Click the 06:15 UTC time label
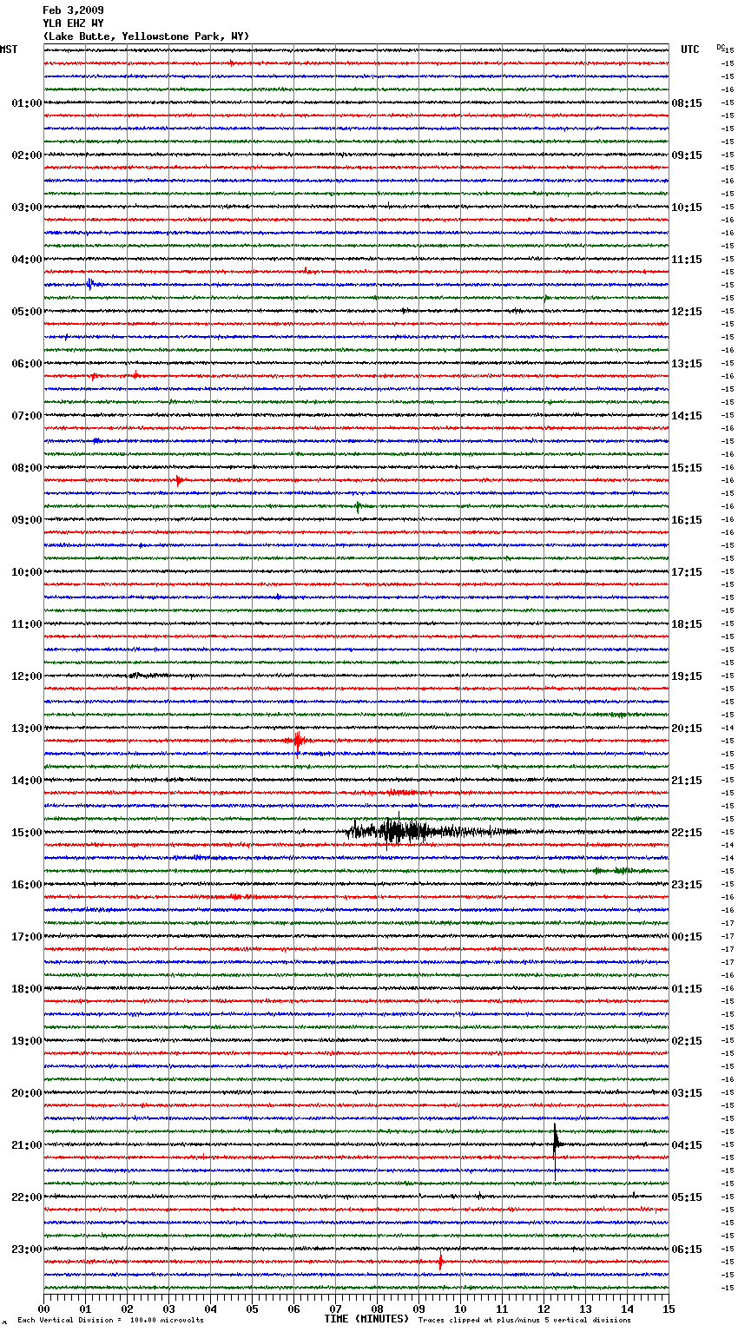The image size is (738, 1332). 687,1250
